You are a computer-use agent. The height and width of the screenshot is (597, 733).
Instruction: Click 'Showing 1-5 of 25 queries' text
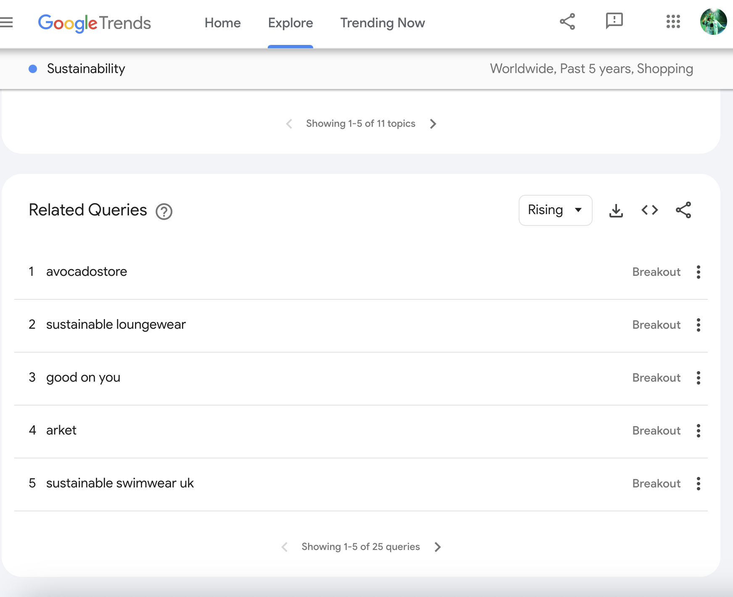pyautogui.click(x=361, y=547)
